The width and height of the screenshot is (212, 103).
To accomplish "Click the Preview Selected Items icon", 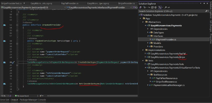I will click(169, 8).
